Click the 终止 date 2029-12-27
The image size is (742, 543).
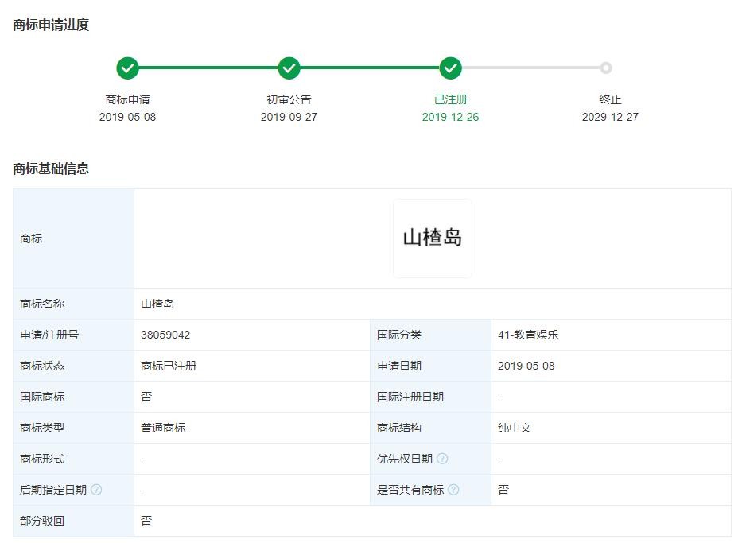pos(610,117)
